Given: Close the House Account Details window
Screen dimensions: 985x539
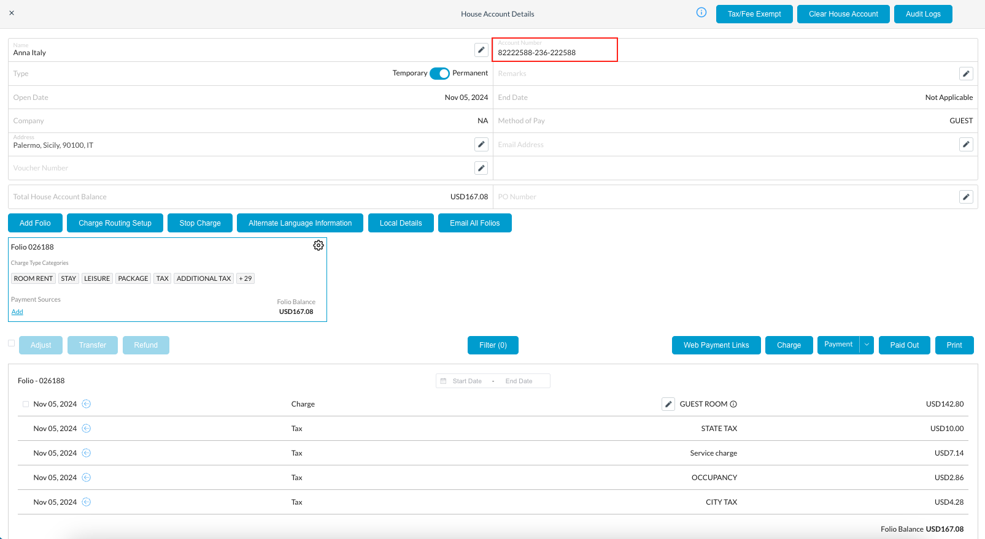Looking at the screenshot, I should (12, 13).
